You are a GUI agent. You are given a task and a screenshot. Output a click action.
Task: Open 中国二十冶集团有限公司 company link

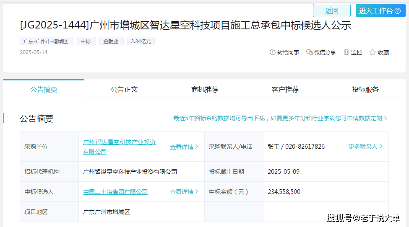click(115, 192)
